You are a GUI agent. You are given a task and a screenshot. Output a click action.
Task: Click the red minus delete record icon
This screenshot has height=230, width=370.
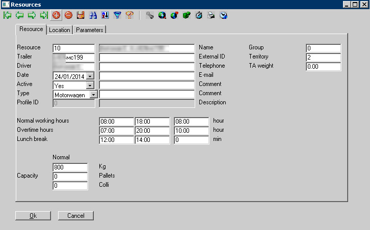[68, 15]
